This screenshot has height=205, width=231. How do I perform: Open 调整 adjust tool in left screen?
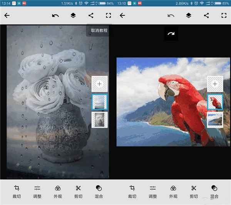37,192
